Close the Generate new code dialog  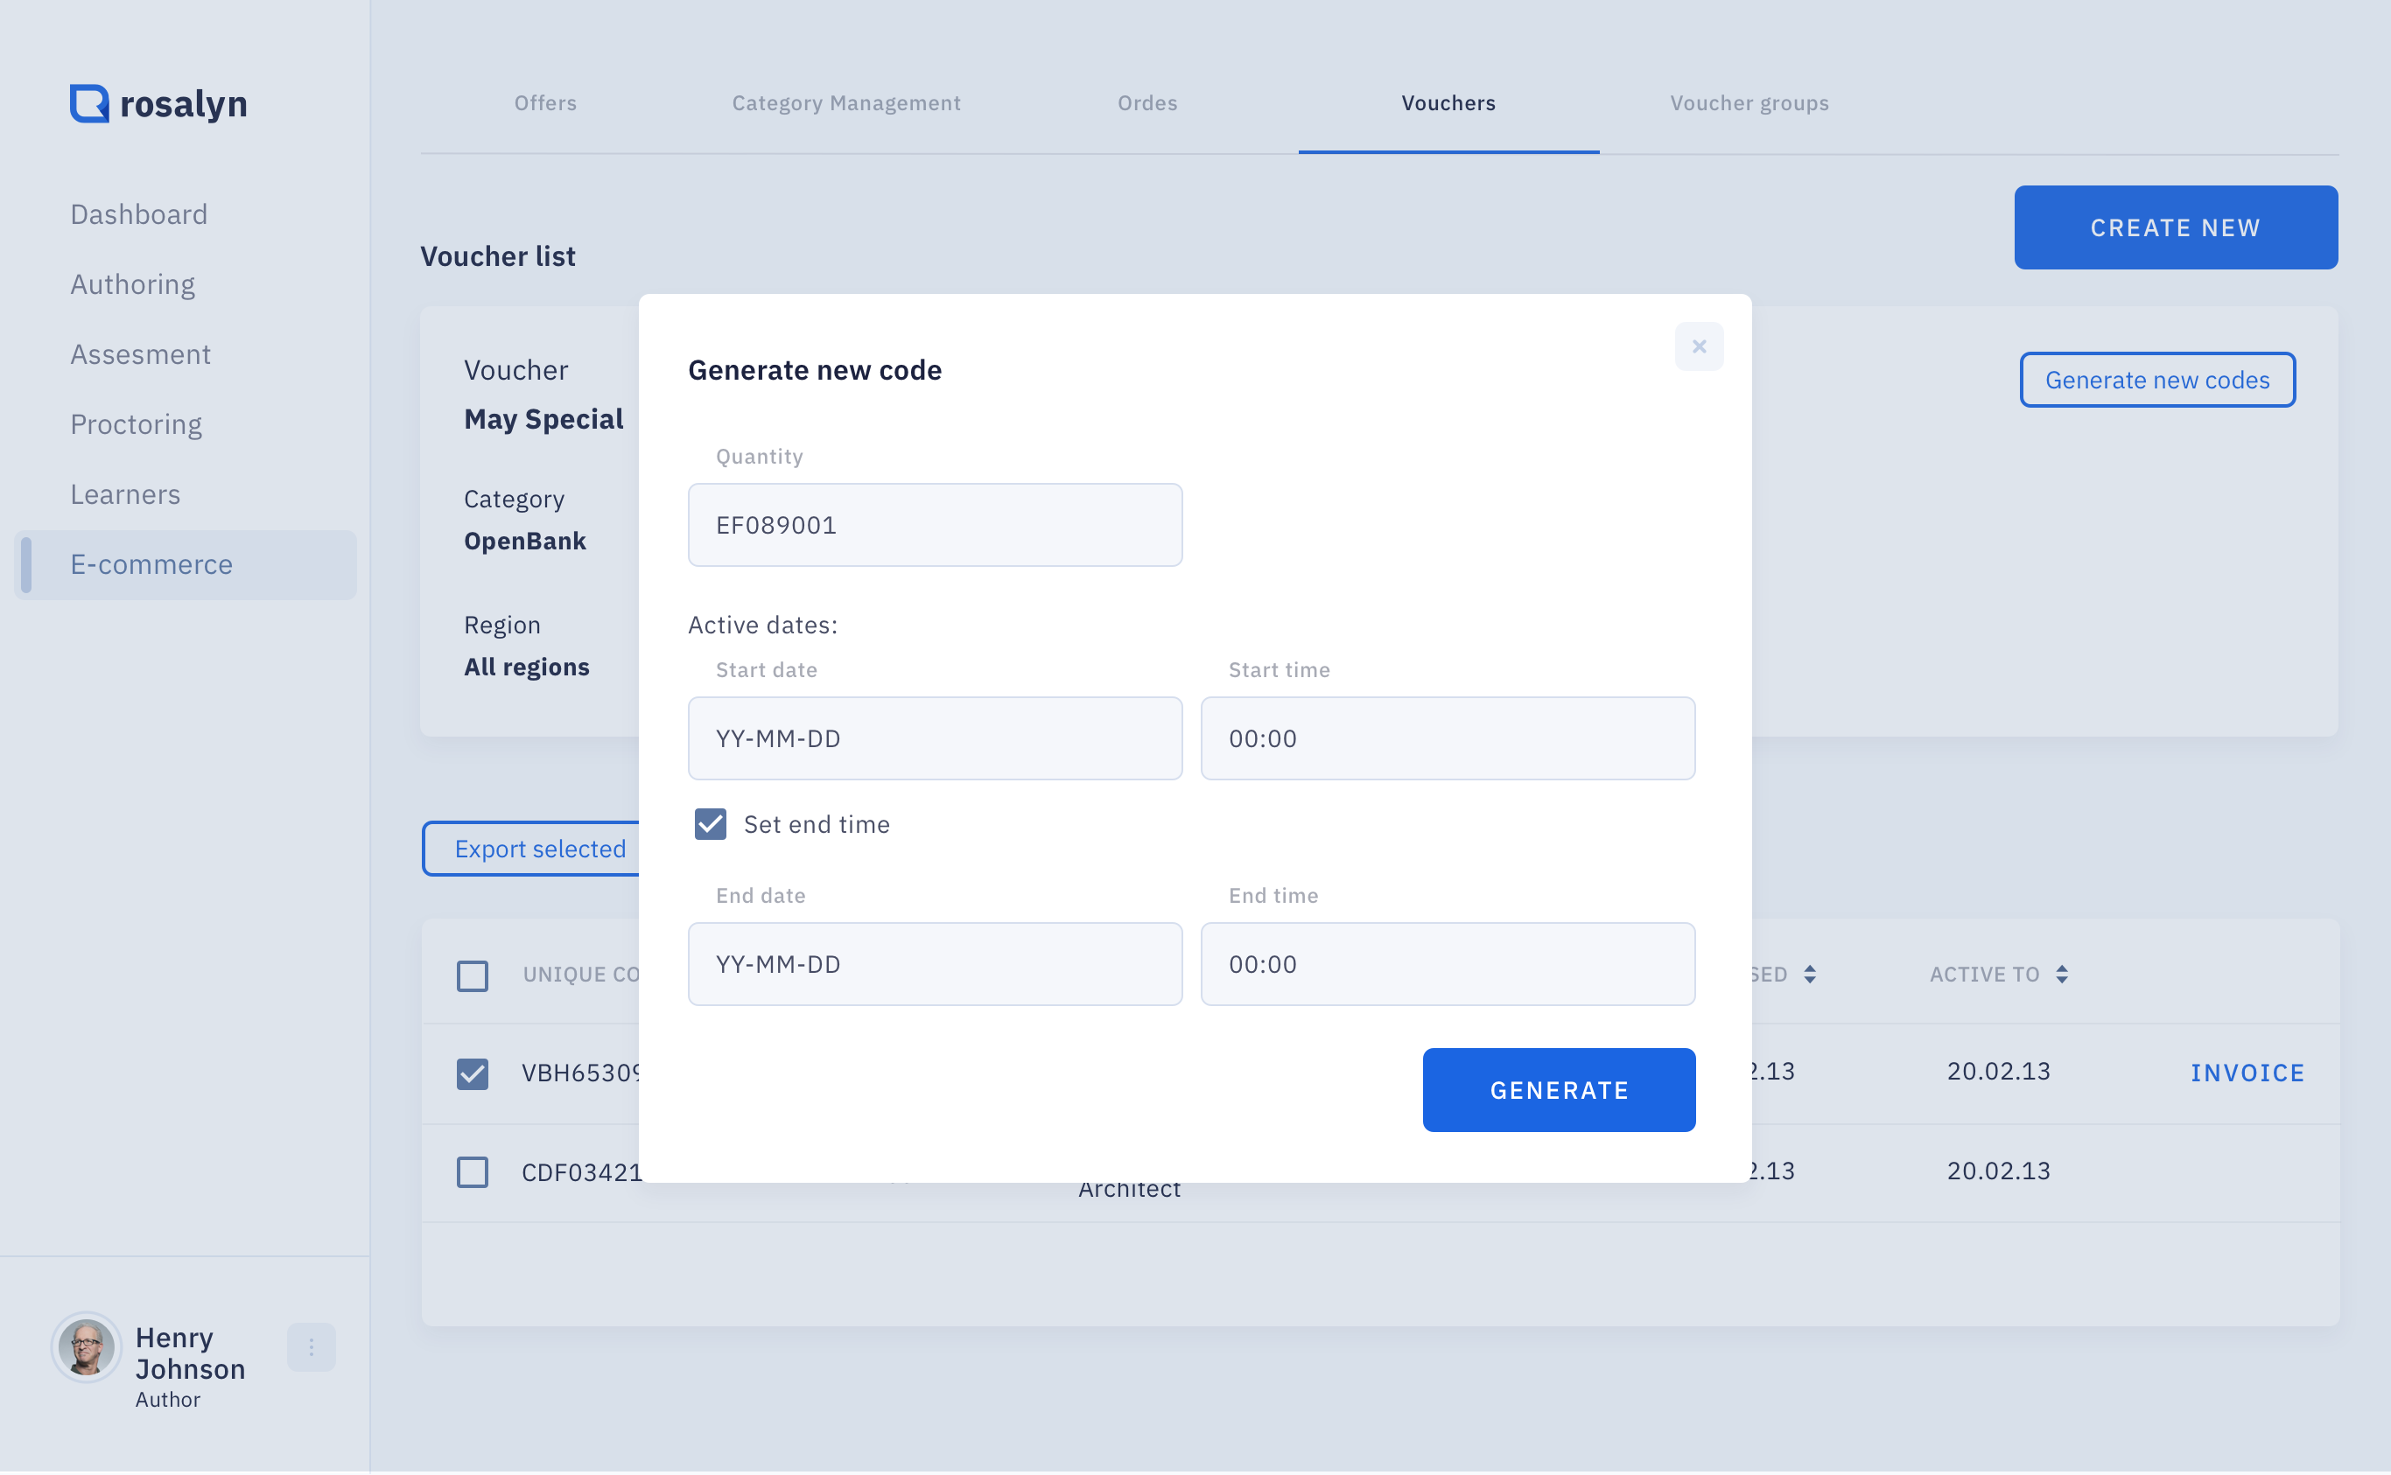[x=1698, y=346]
